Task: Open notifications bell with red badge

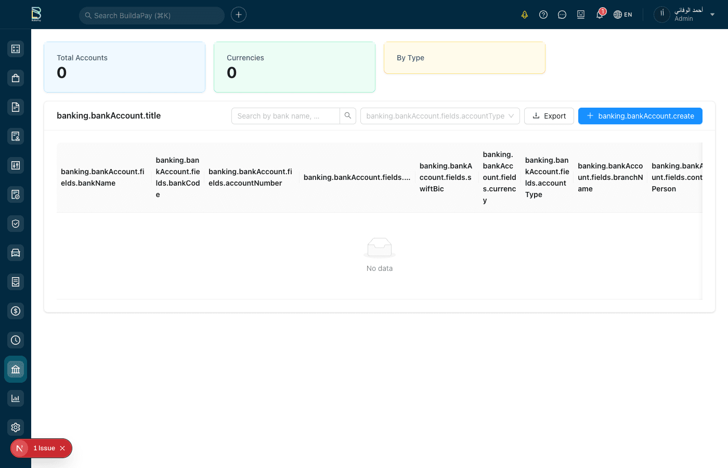Action: tap(600, 15)
